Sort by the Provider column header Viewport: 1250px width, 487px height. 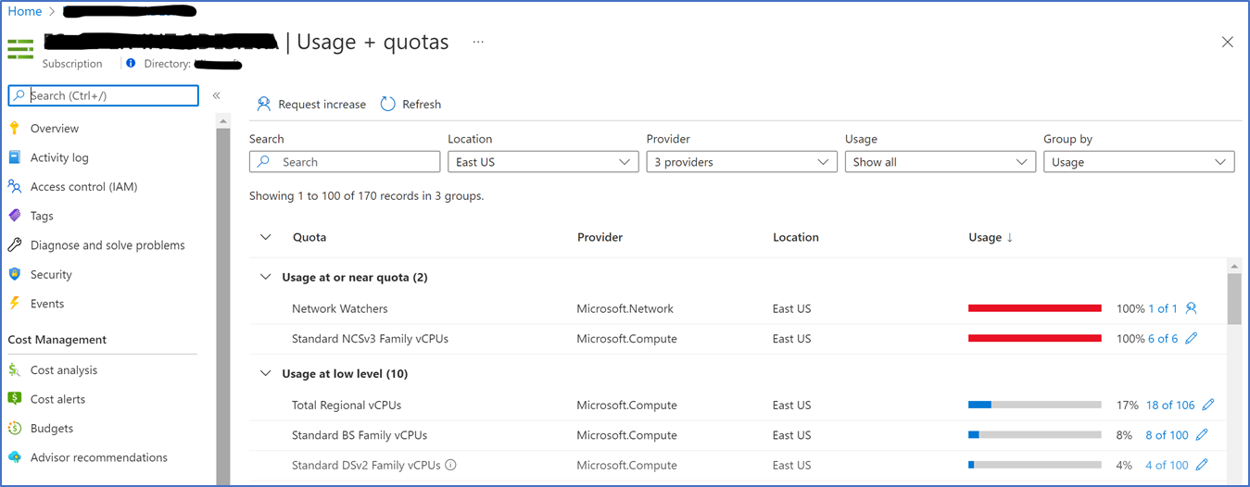pos(600,237)
